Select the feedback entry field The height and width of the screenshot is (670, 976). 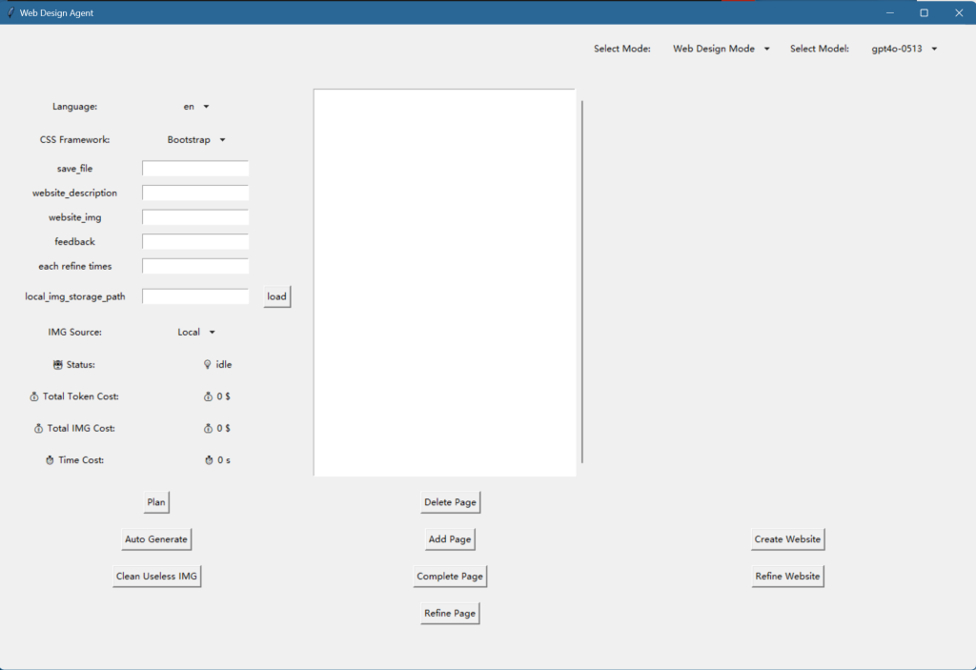(195, 242)
